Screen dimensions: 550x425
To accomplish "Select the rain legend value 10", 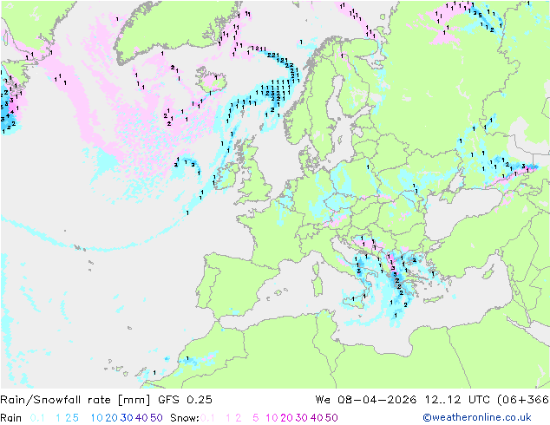I will coord(97,418).
